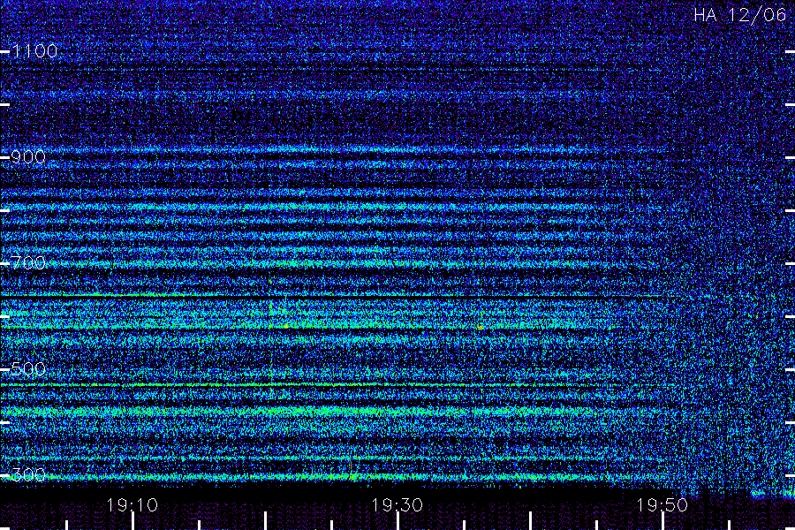Click the 700 frequency axis label
The width and height of the screenshot is (795, 530).
pos(28,262)
